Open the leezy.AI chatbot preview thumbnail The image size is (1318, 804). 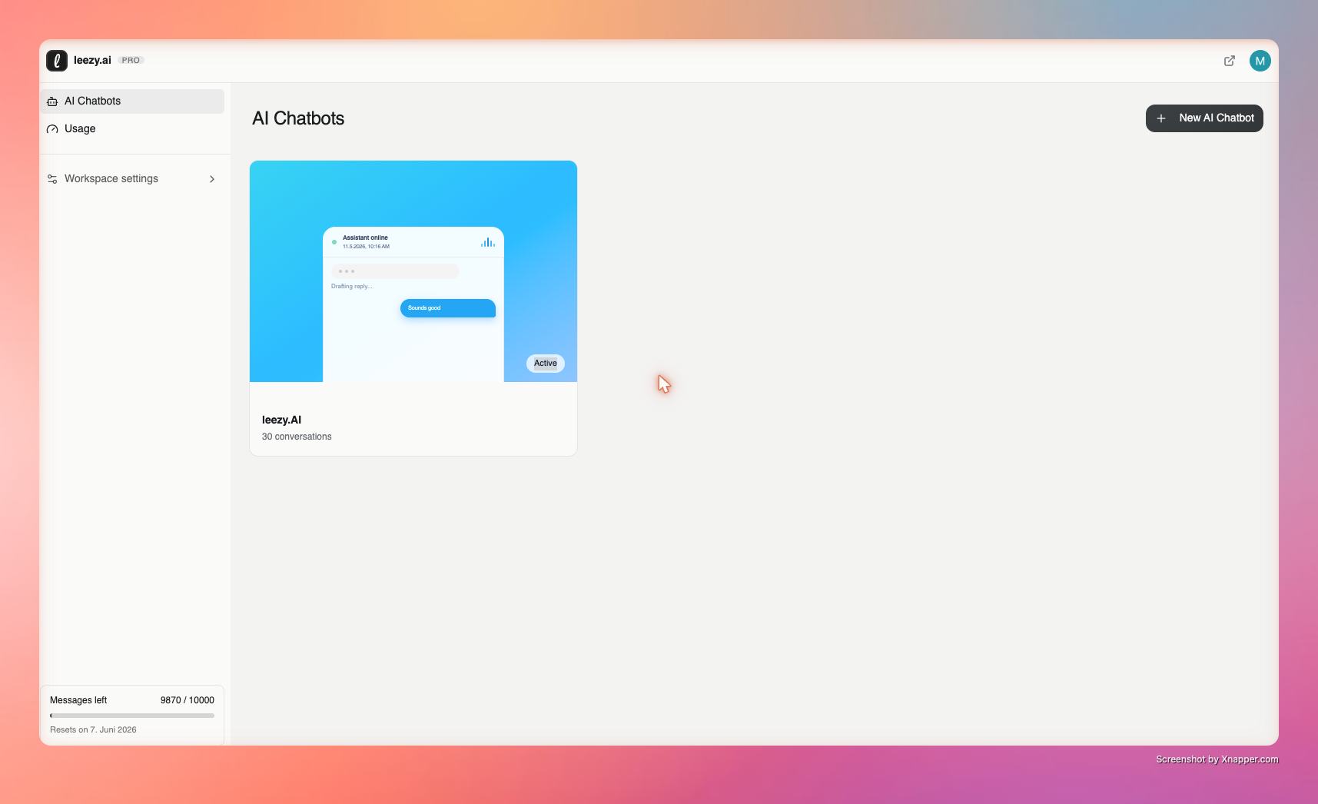tap(413, 271)
